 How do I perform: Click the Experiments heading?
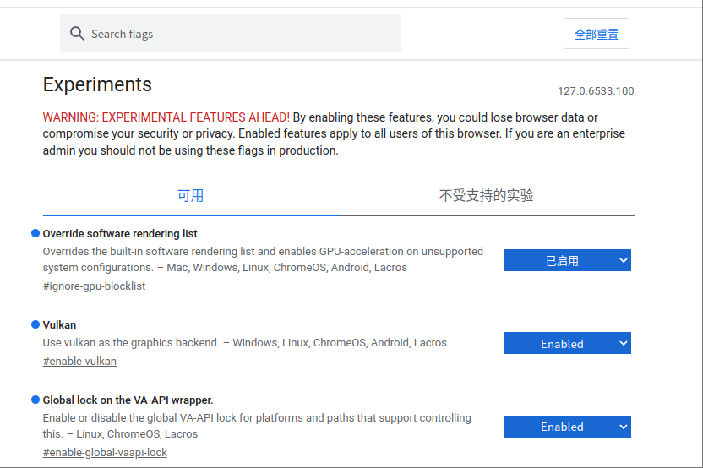point(97,84)
